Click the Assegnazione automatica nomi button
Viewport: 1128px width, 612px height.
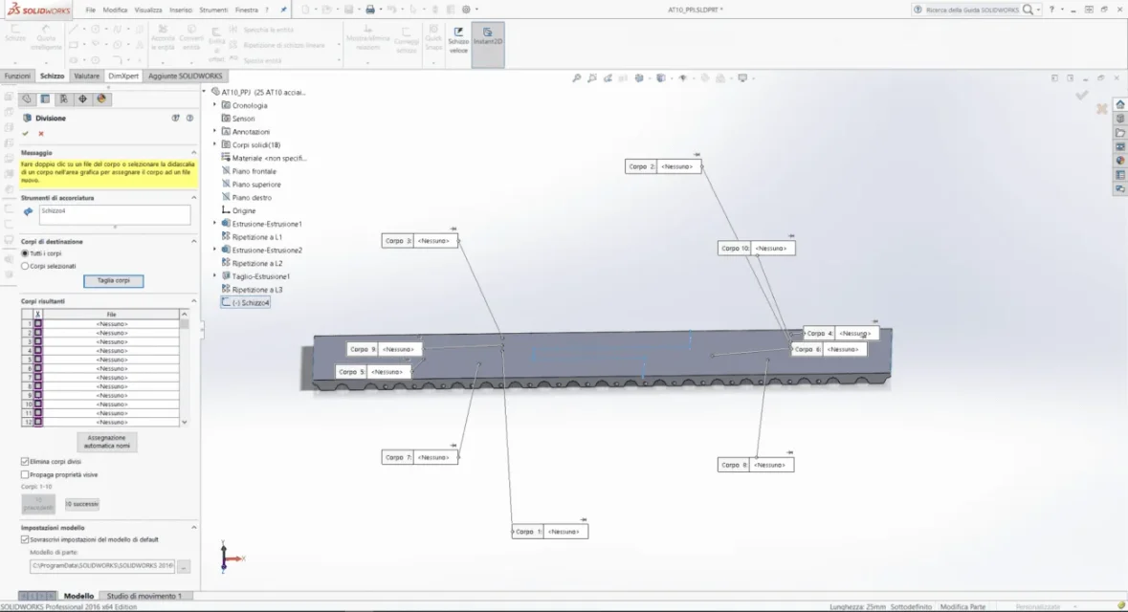(x=106, y=442)
